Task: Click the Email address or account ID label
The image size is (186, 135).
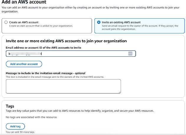Action: tap(44, 48)
